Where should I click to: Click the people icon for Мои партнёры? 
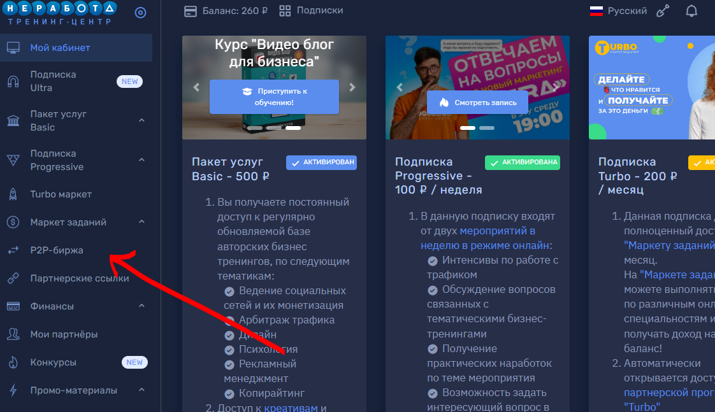pos(13,334)
